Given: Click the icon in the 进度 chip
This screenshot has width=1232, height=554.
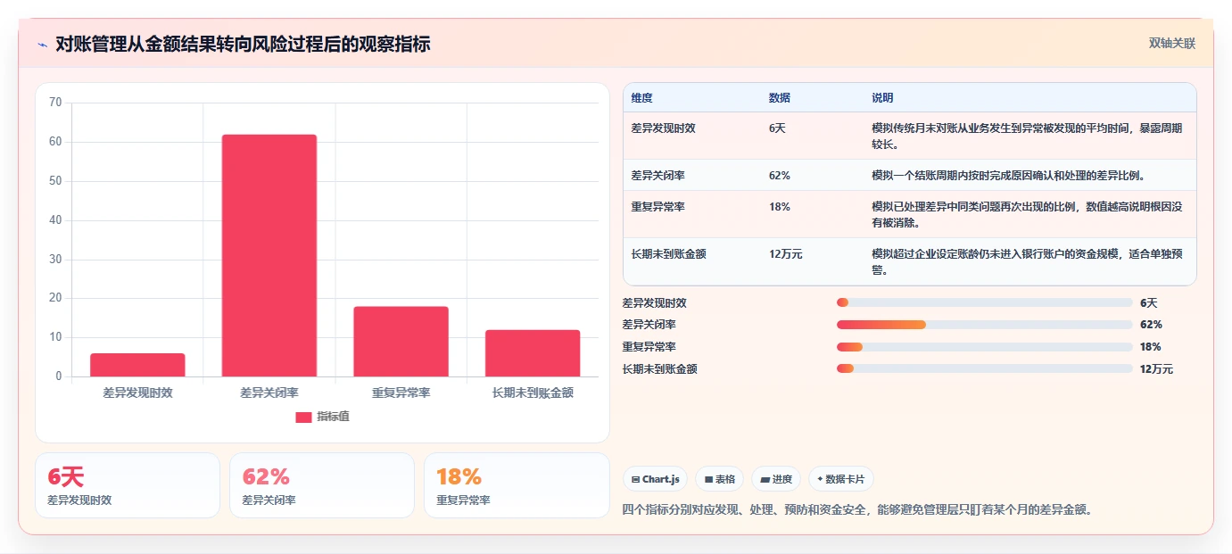Looking at the screenshot, I should (765, 480).
